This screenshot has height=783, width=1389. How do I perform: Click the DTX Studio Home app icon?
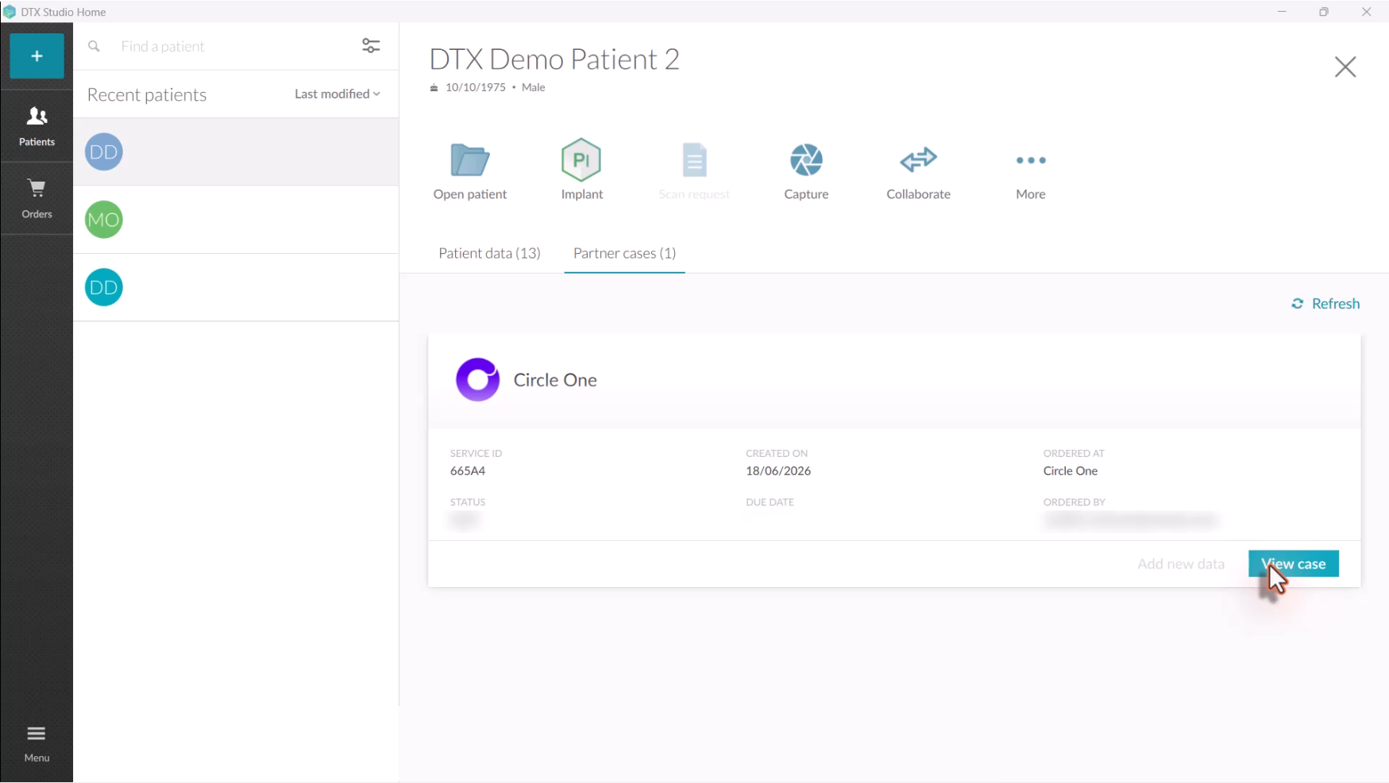point(10,12)
